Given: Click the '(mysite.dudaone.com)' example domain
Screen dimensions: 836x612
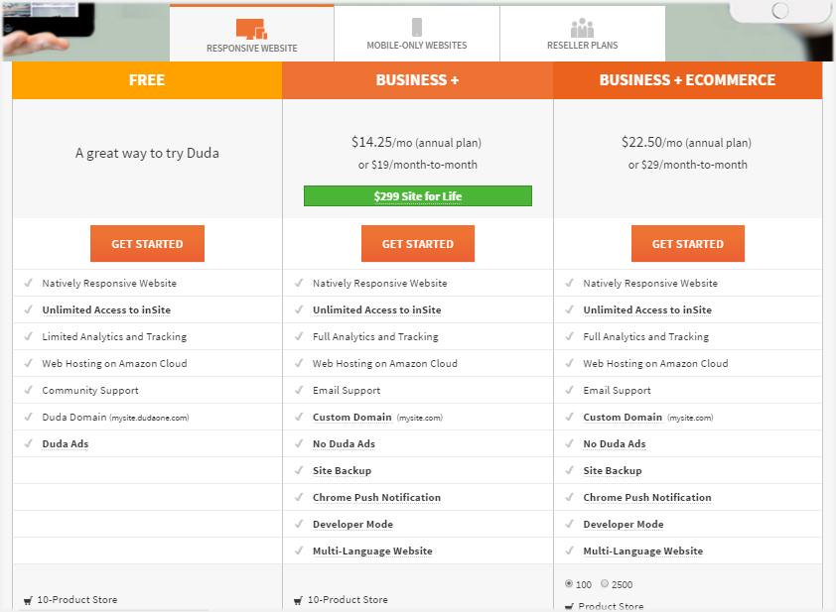Looking at the screenshot, I should 149,418.
